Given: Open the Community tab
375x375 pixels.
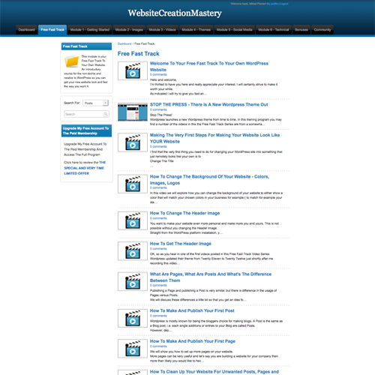Looking at the screenshot, I should 322,29.
